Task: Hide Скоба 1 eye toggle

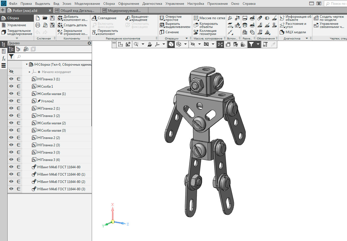Action: (x=11, y=86)
